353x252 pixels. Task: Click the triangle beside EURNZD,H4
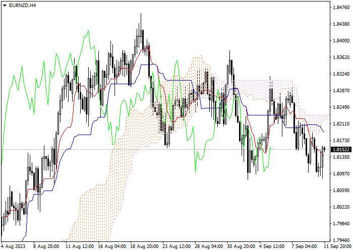pos(5,6)
